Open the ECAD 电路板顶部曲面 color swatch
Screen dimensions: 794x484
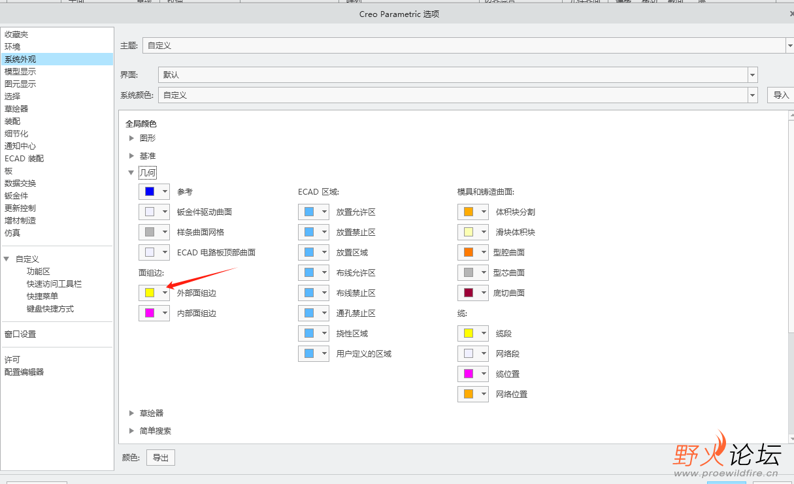[154, 252]
